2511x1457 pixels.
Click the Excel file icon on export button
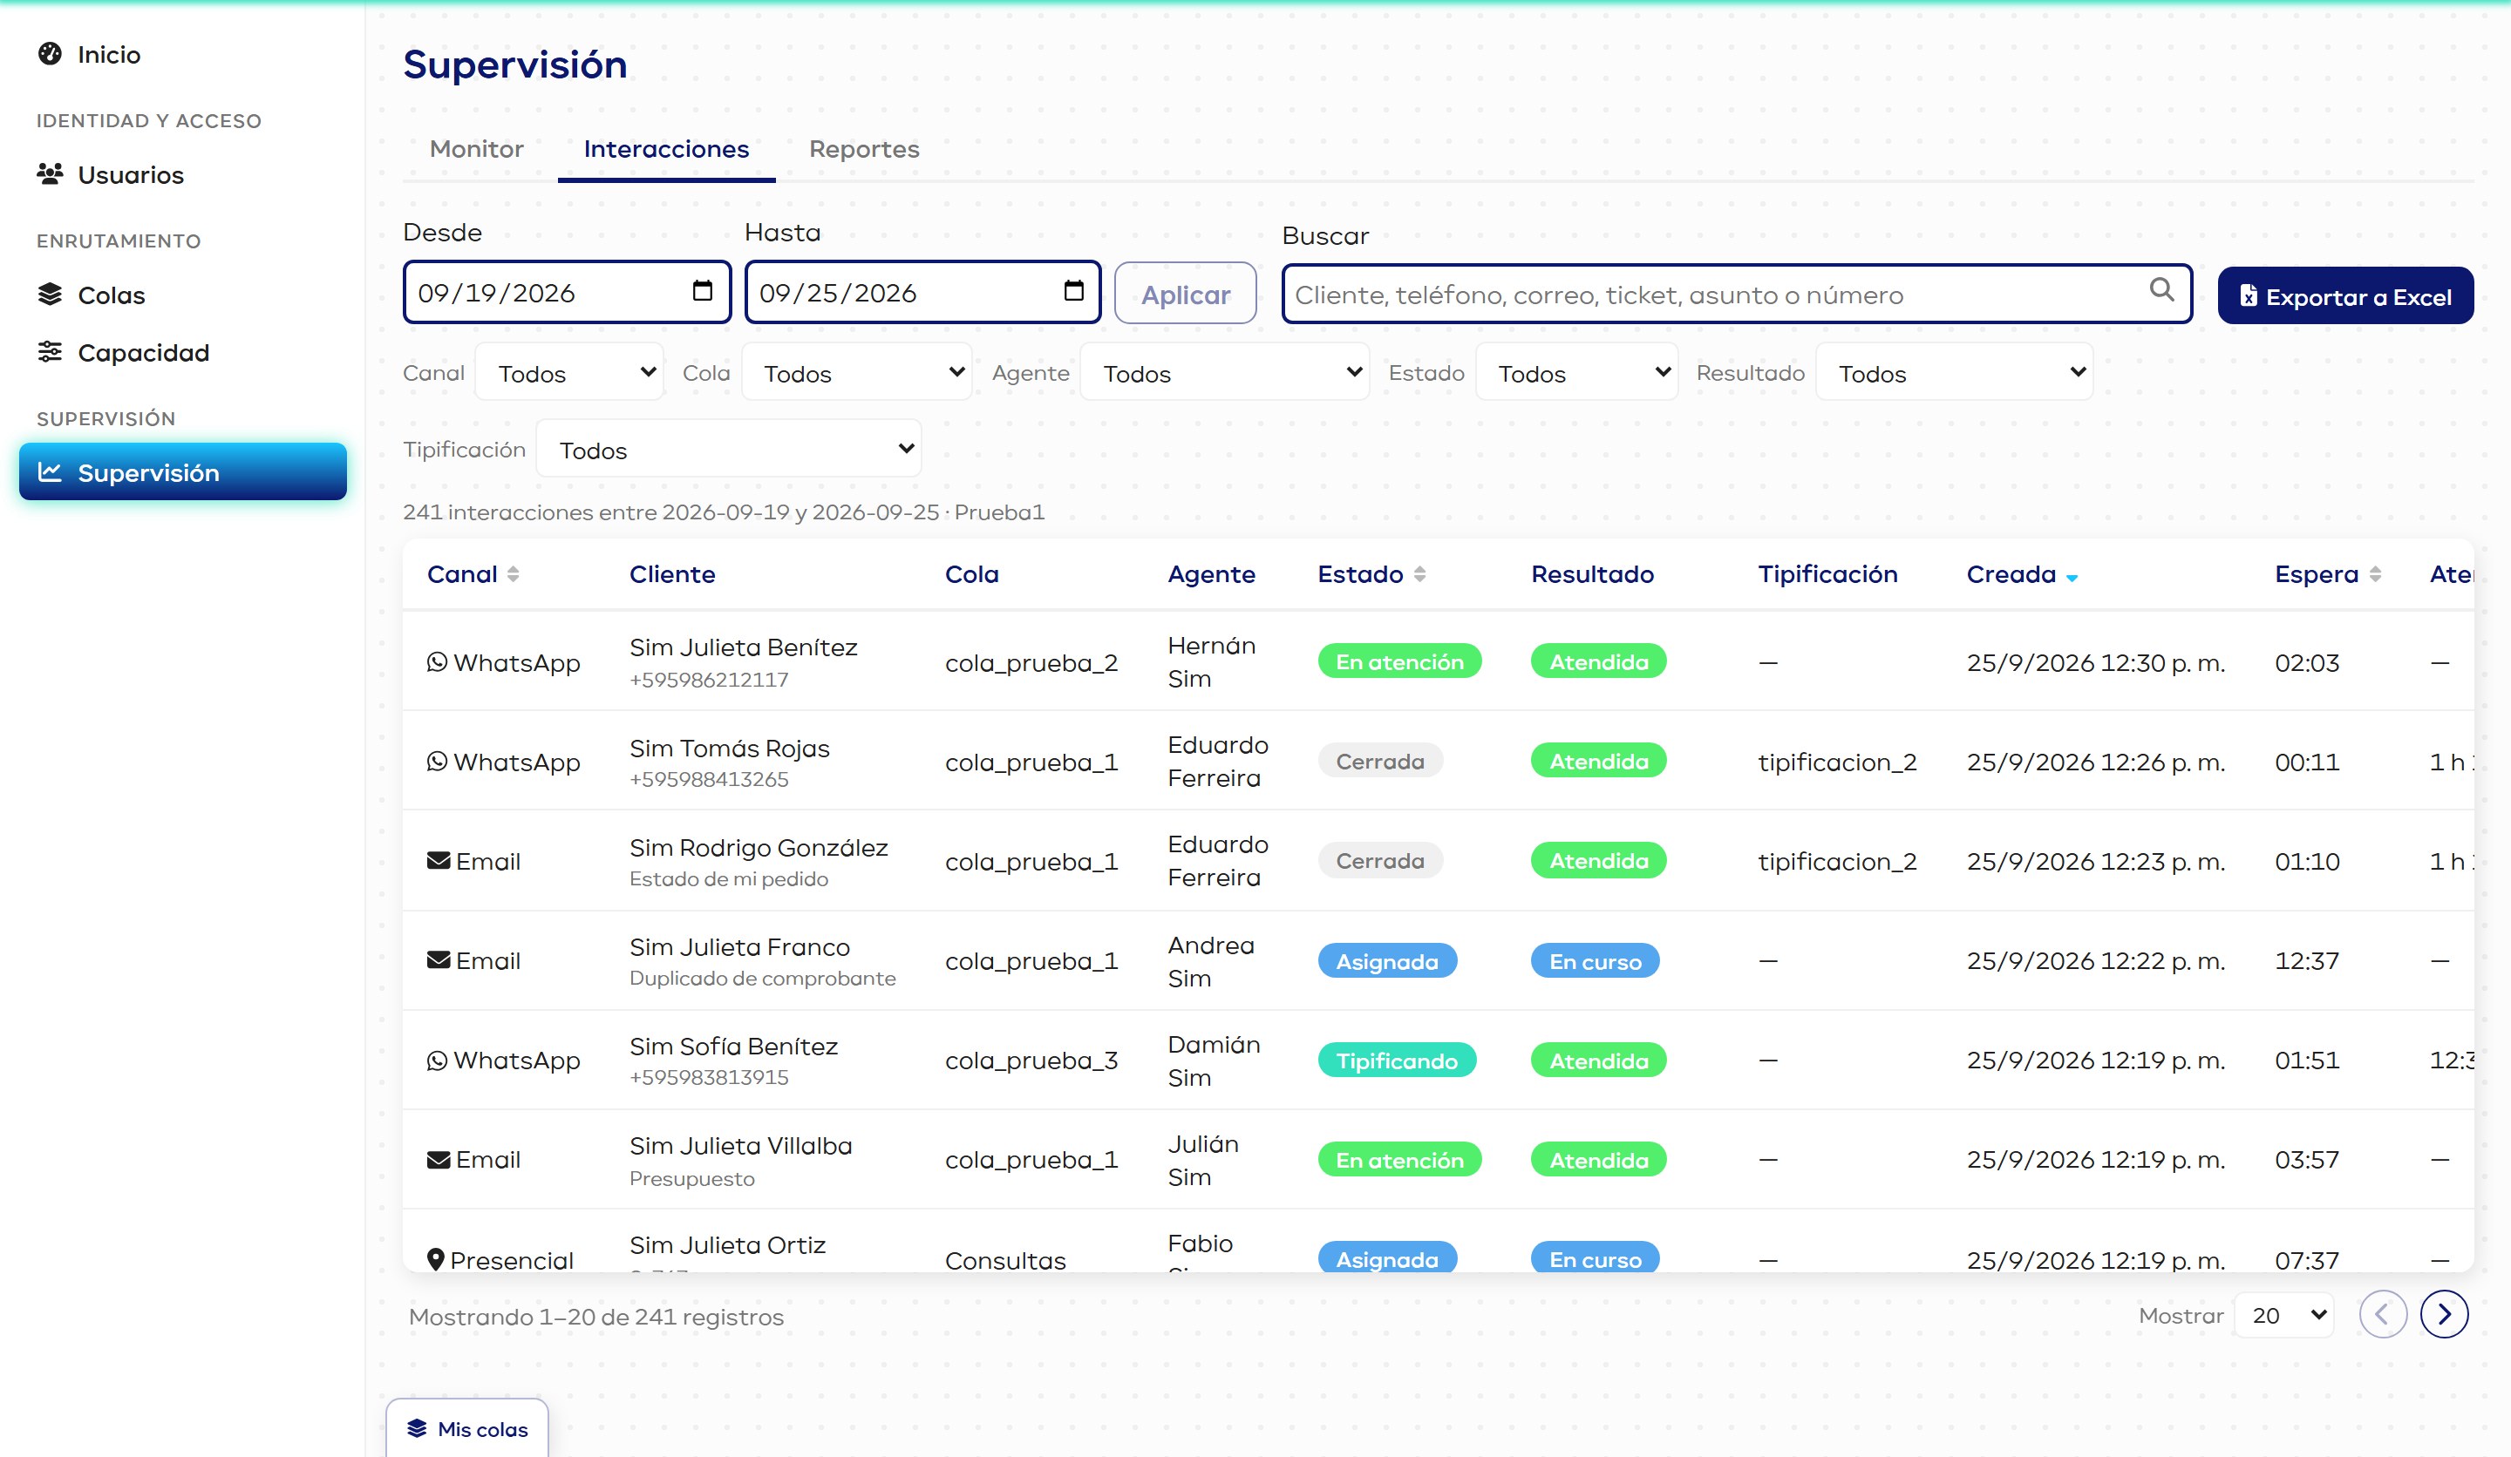(2248, 295)
